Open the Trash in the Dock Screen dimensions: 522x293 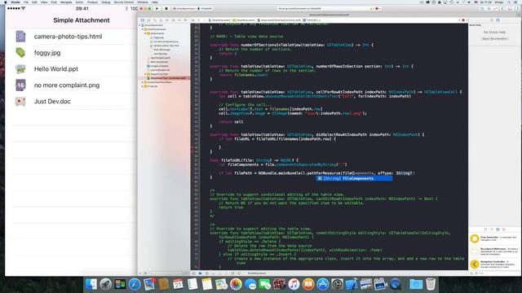click(431, 284)
